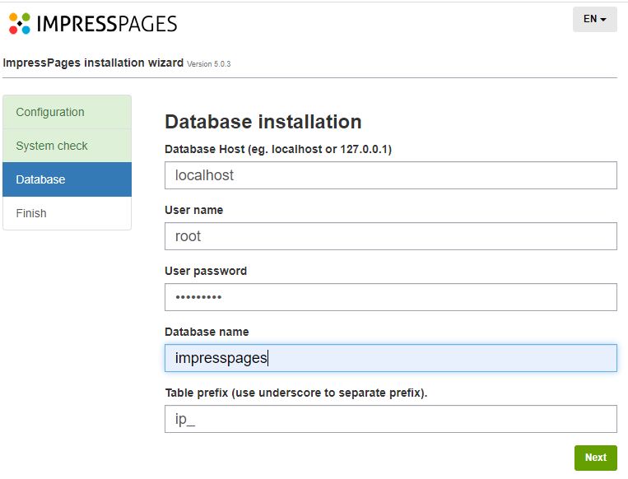Click the Database name label
This screenshot has height=479, width=628.
(x=207, y=332)
